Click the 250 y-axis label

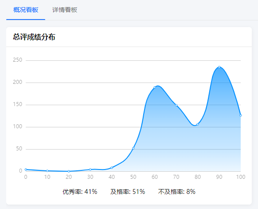click(17, 60)
